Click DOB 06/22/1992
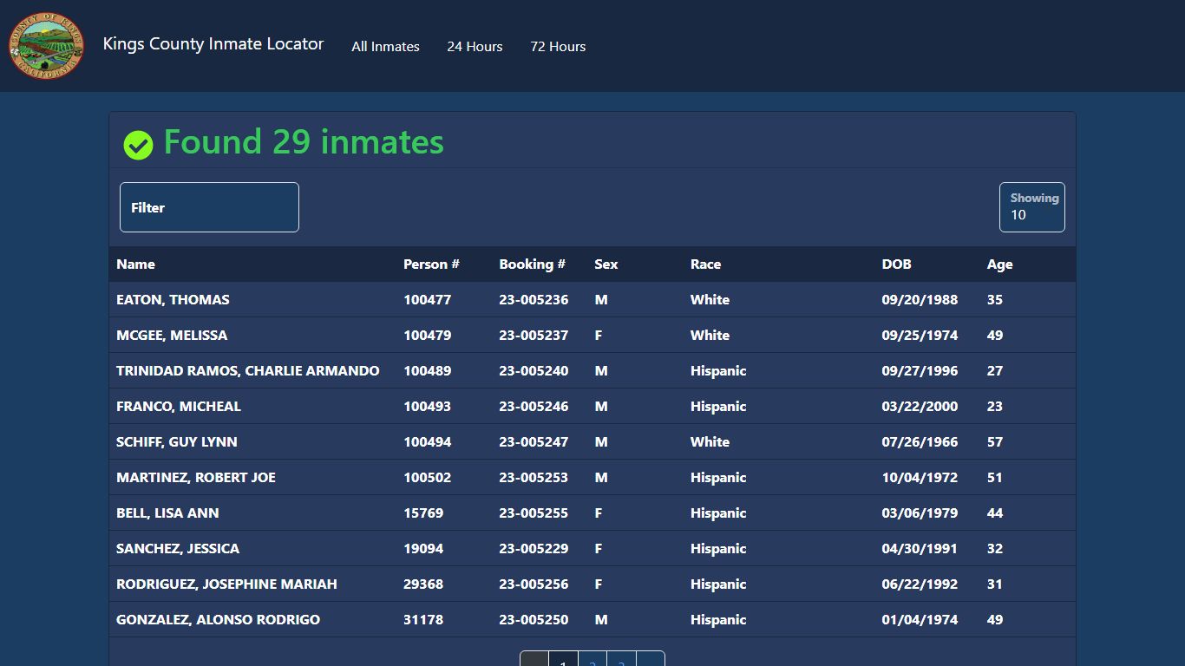 [920, 584]
